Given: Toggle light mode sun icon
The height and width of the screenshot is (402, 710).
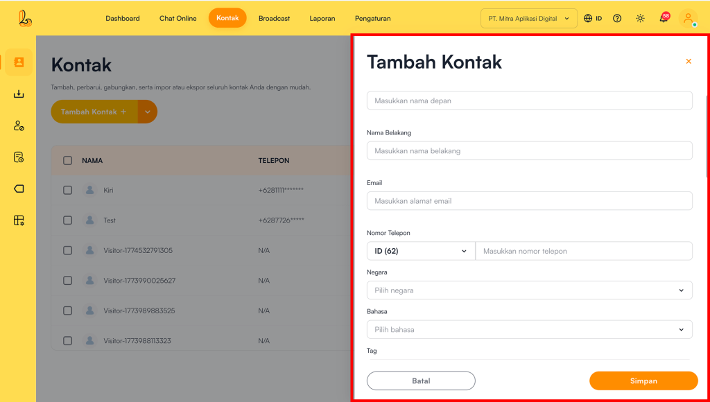Looking at the screenshot, I should 640,19.
